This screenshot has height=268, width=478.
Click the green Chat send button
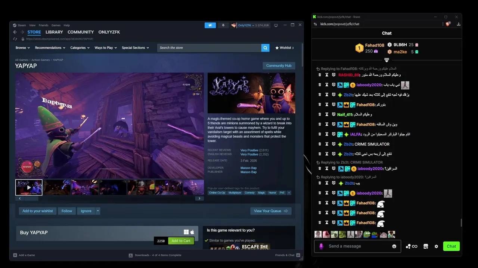pyautogui.click(x=451, y=246)
